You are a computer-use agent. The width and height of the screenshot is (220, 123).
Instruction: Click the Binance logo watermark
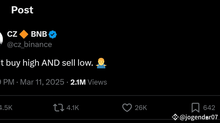tap(175, 117)
